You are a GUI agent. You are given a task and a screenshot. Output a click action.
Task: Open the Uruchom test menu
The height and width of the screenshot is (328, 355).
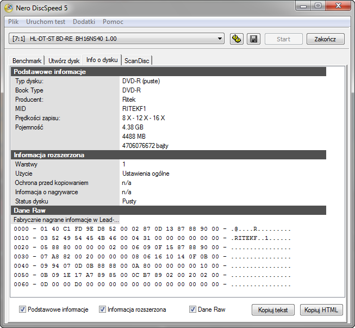[46, 22]
